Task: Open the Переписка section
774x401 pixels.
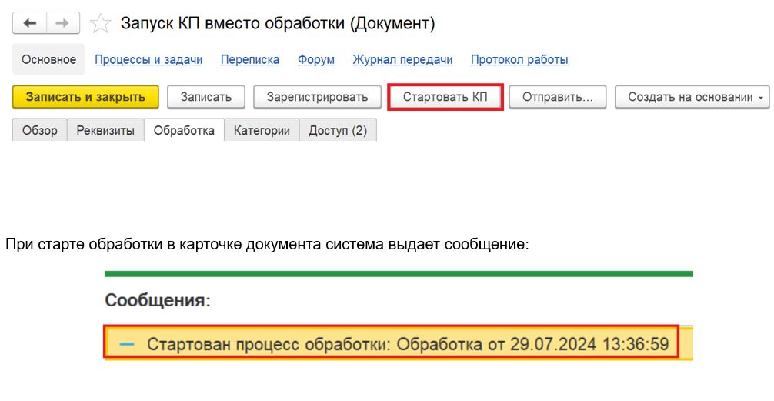Action: (249, 60)
